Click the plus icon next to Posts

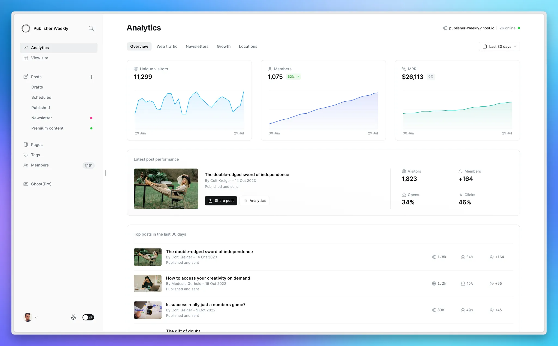point(91,77)
